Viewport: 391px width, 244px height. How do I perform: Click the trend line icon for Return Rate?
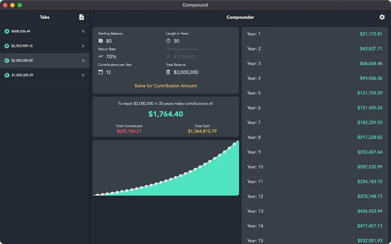coord(101,56)
